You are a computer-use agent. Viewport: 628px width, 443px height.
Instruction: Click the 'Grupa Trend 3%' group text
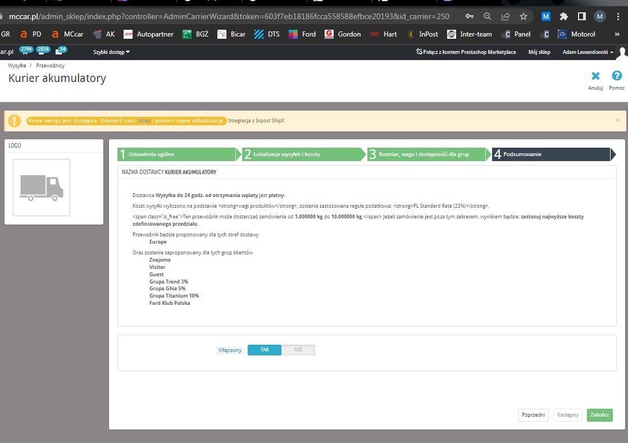tap(169, 282)
